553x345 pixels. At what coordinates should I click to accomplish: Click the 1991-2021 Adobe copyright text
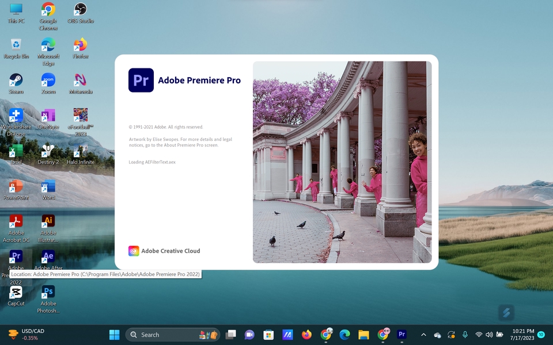point(166,127)
